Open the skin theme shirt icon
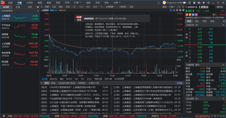 (x=194, y=3)
